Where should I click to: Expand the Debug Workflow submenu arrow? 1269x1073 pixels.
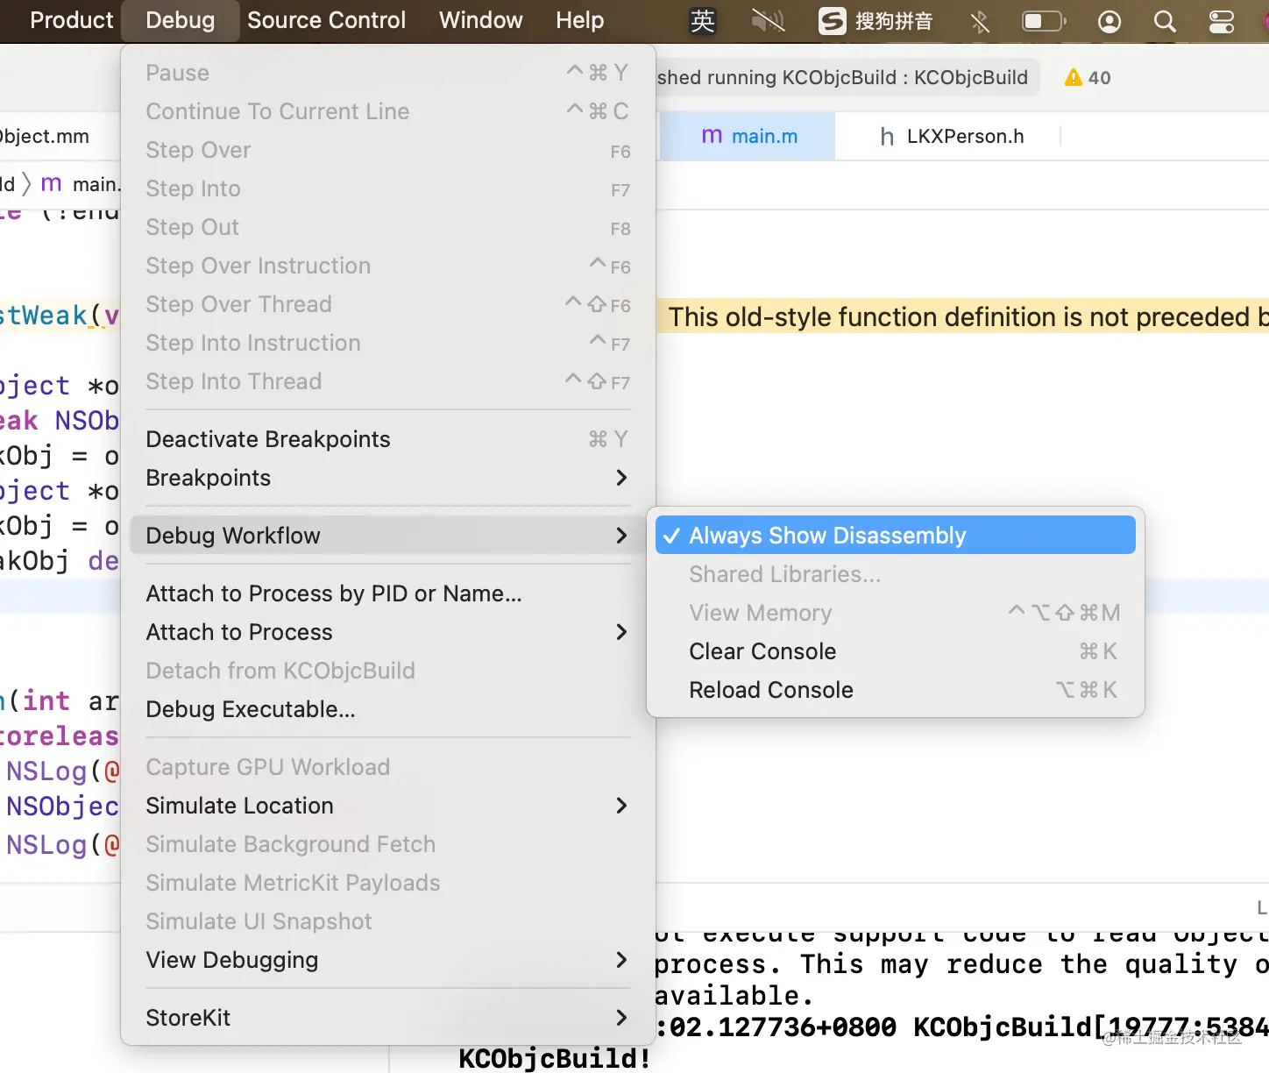click(x=621, y=536)
